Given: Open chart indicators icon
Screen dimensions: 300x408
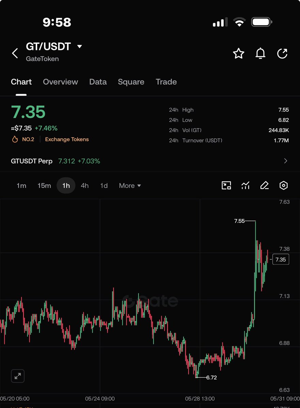Looking at the screenshot, I should coord(246,185).
